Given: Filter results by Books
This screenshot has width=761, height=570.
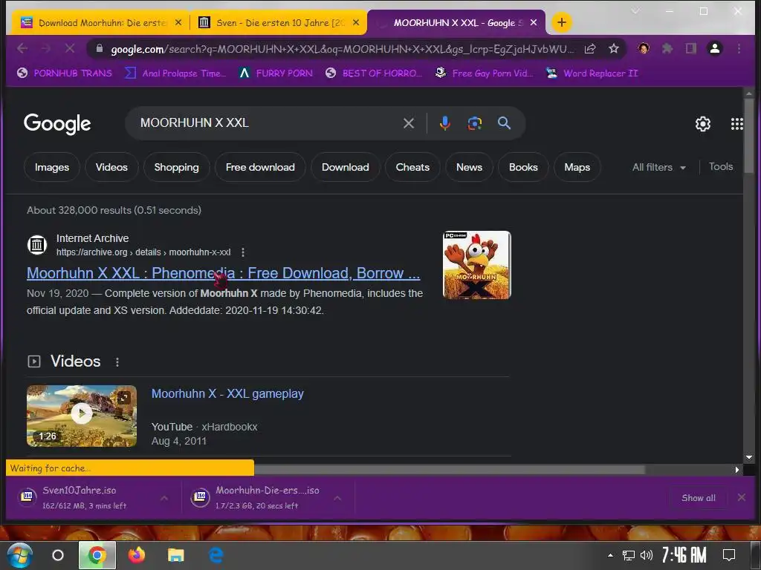Looking at the screenshot, I should click(x=523, y=167).
